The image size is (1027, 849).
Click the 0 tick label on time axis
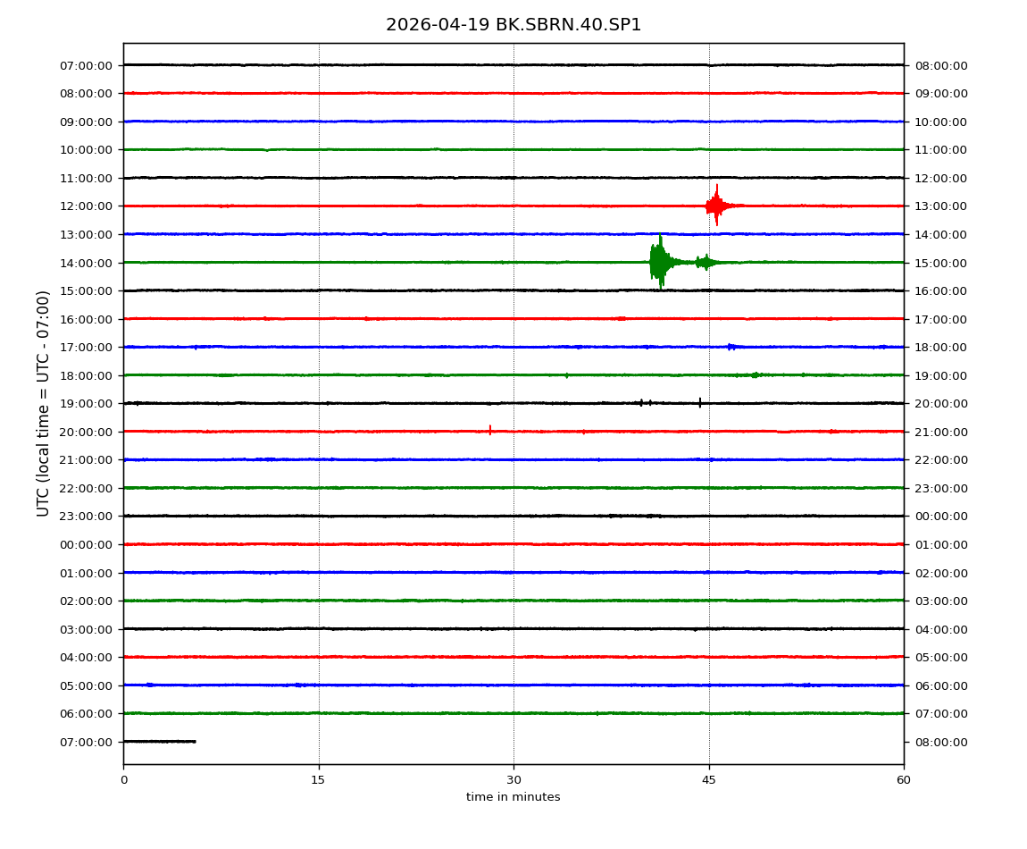(123, 780)
